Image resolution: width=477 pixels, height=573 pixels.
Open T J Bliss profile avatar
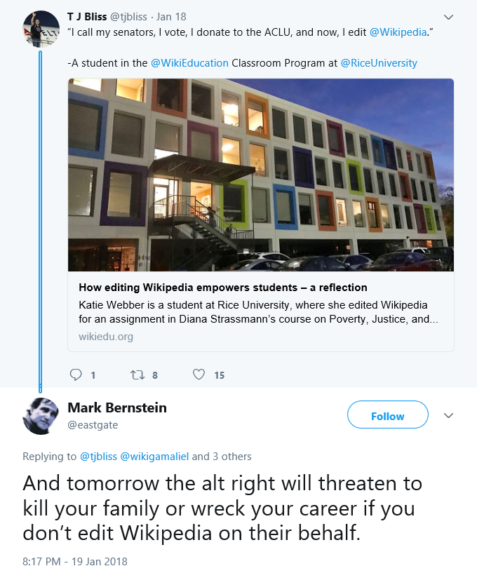41,29
